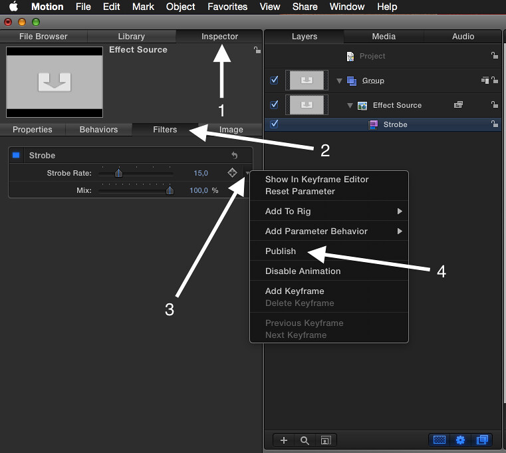Click the search magnifier in Layers
The width and height of the screenshot is (506, 453).
[x=305, y=440]
